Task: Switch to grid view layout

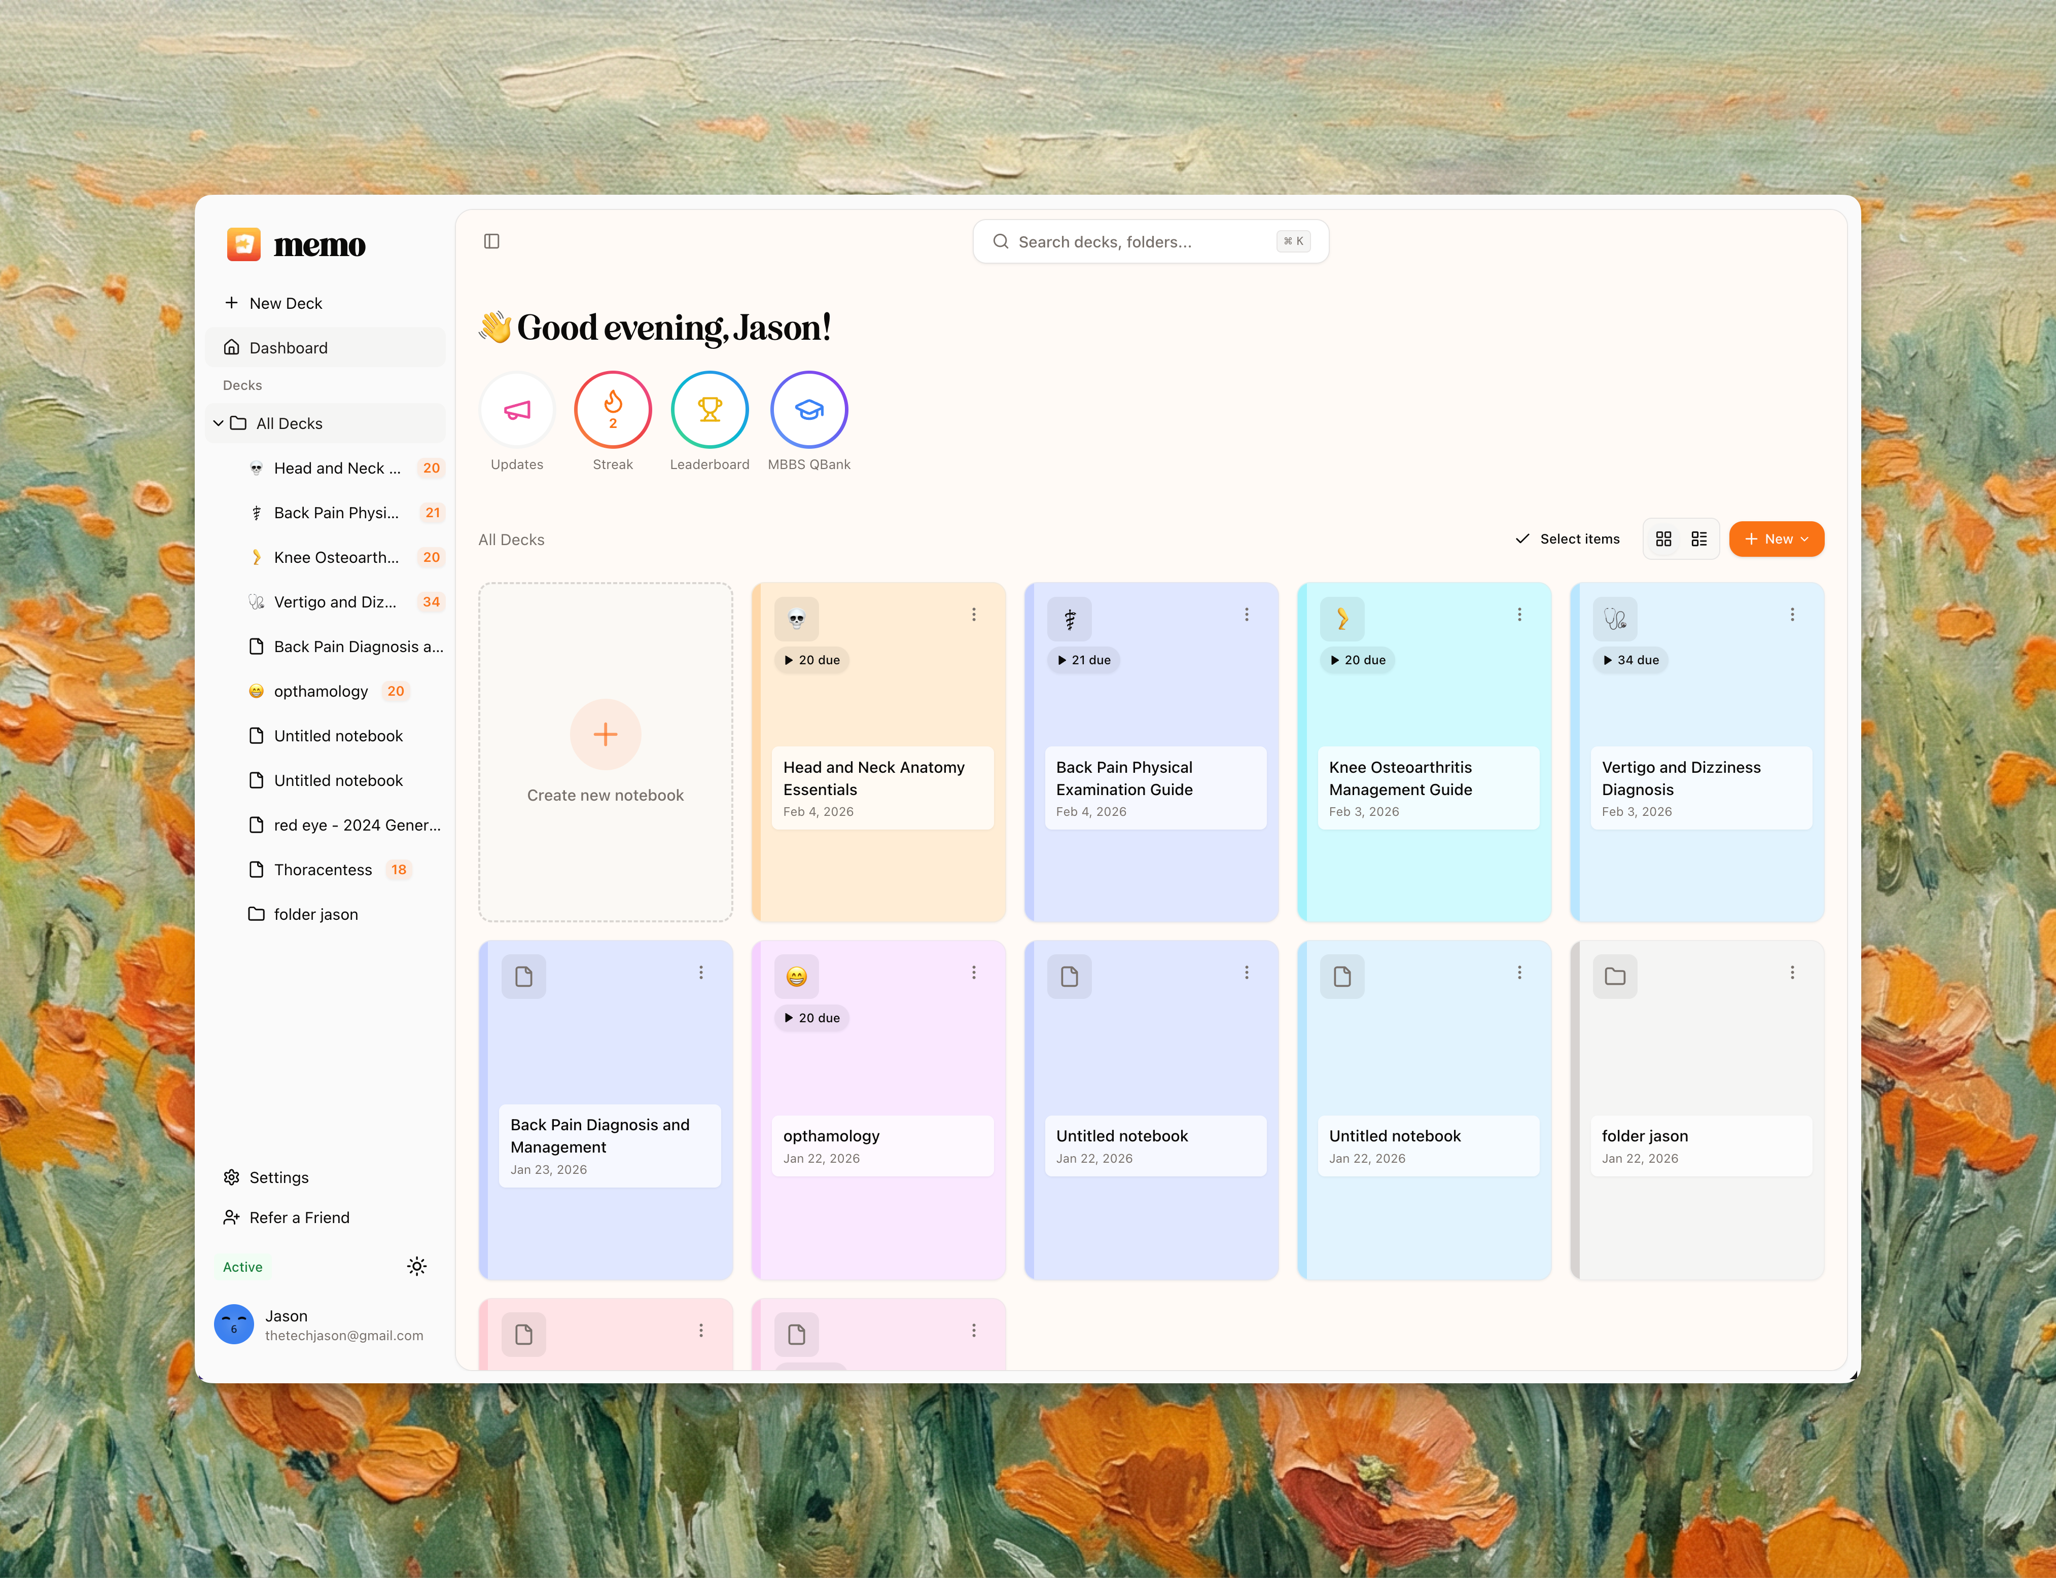Action: pos(1663,539)
